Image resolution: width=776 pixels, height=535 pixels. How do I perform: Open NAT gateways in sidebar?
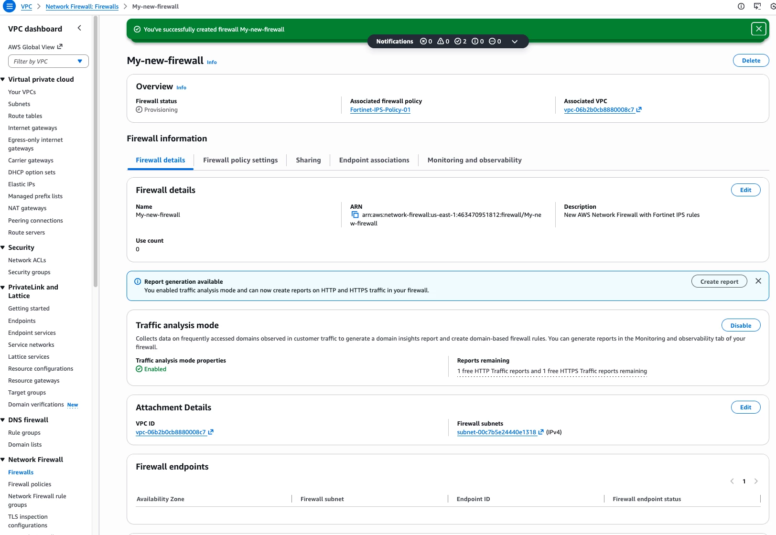[27, 208]
